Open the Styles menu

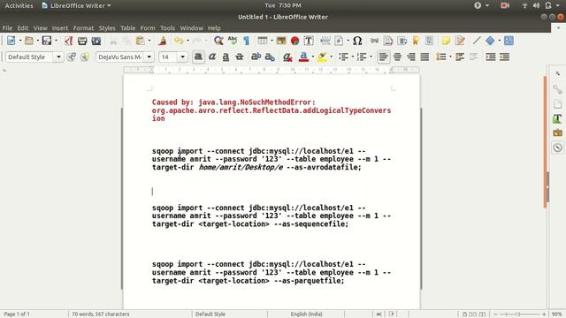coord(107,27)
